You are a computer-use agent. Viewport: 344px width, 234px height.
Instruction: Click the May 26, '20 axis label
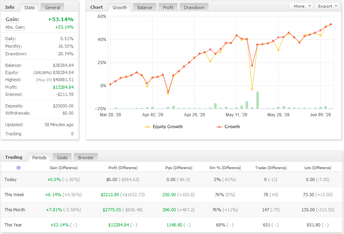(x=278, y=115)
